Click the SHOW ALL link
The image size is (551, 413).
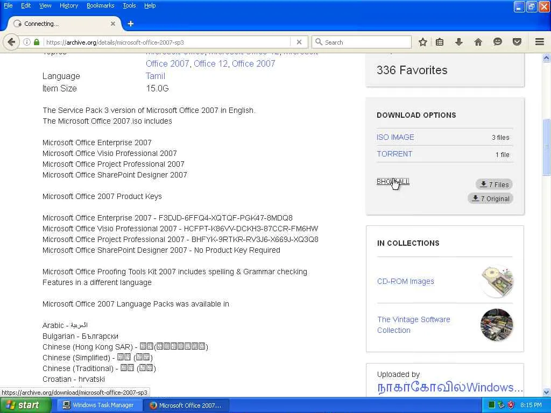coord(393,182)
